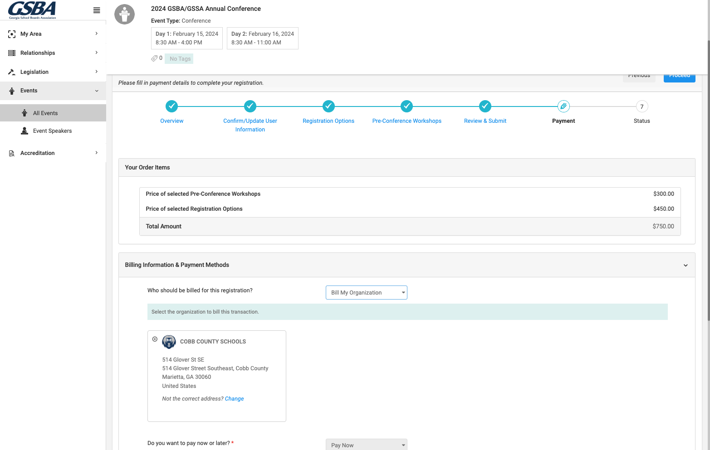Toggle the hamburger menu icon
710x450 pixels.
(x=97, y=10)
